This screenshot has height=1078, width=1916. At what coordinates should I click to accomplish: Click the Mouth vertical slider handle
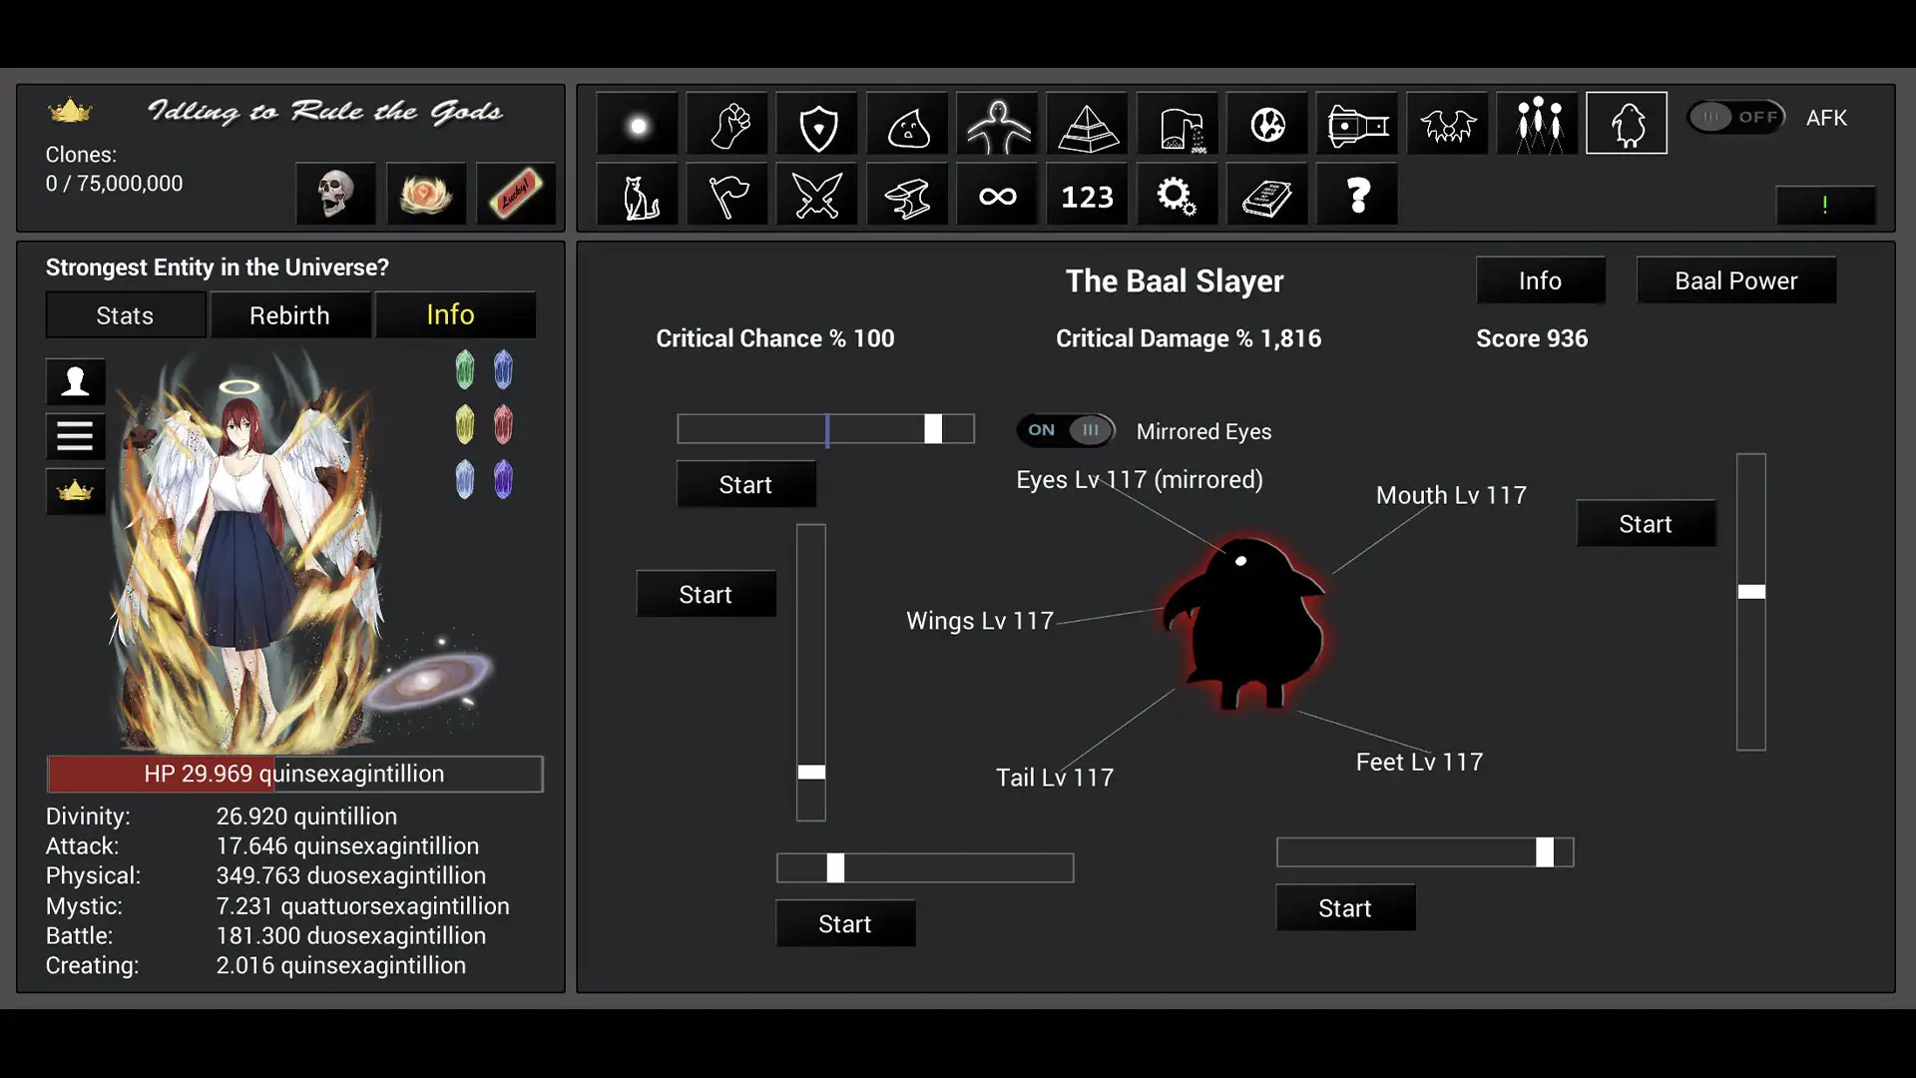1751,592
